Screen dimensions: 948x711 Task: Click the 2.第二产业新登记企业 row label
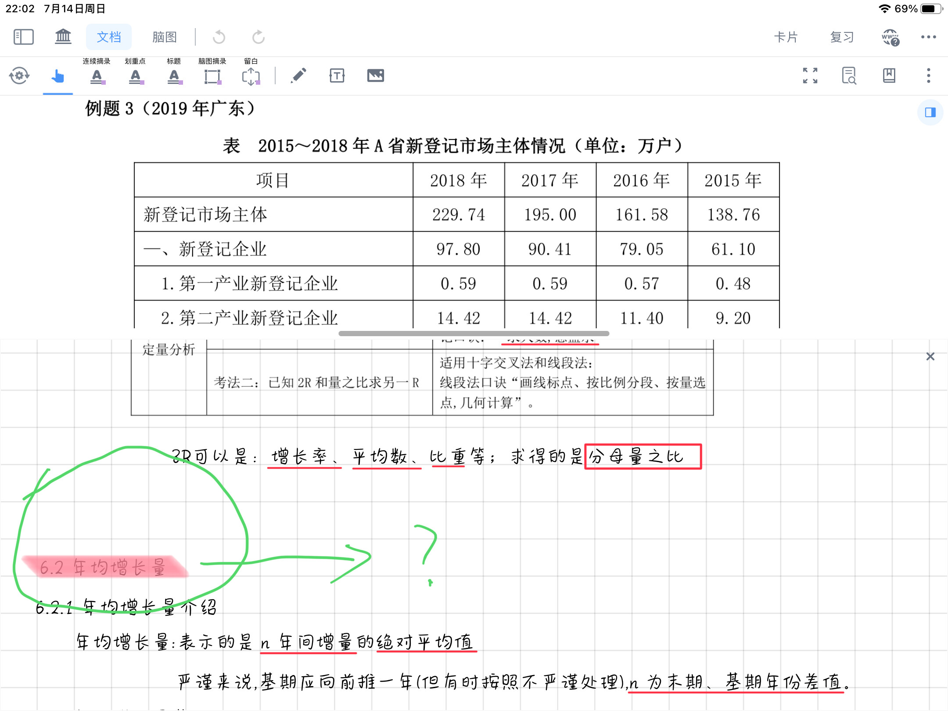(x=250, y=318)
